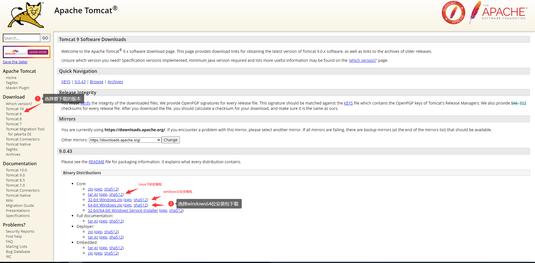535x263 pixels.
Task: Download 32-bit Windows zip
Action: 105,200
